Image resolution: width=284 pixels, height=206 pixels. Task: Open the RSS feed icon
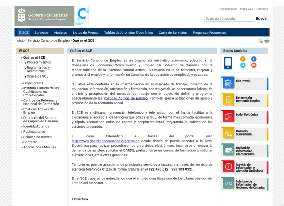pos(243,59)
